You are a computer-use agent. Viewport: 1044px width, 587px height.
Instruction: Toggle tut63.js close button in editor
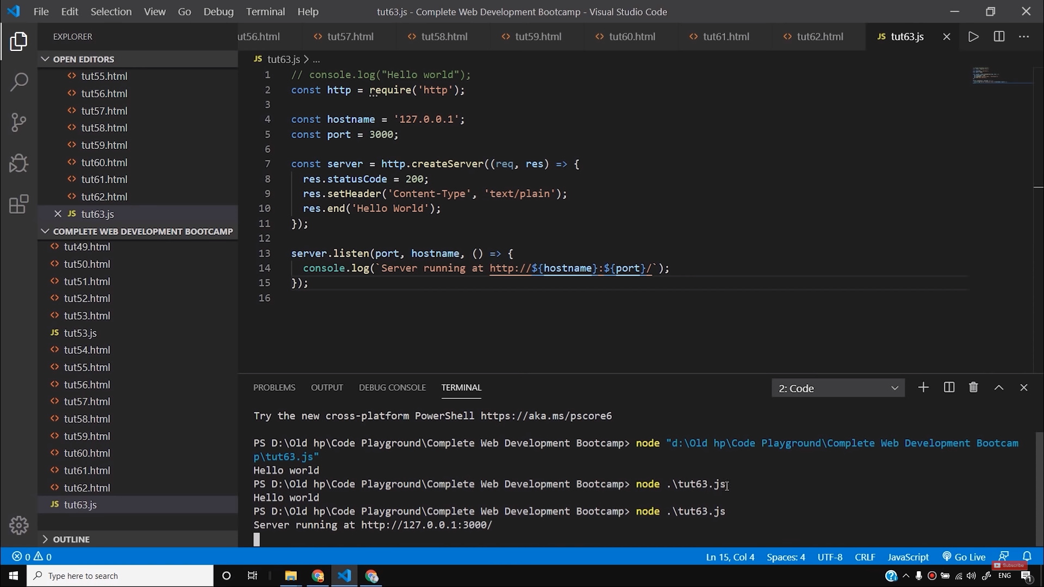coord(947,36)
